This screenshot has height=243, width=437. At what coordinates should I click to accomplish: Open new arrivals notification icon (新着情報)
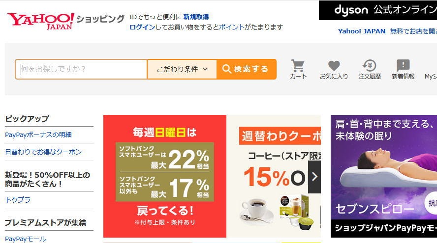tap(403, 70)
